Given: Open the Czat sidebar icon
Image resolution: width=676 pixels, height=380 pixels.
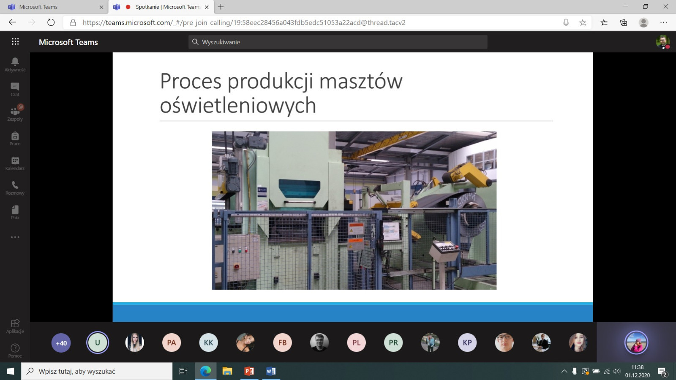Looking at the screenshot, I should pos(15,89).
